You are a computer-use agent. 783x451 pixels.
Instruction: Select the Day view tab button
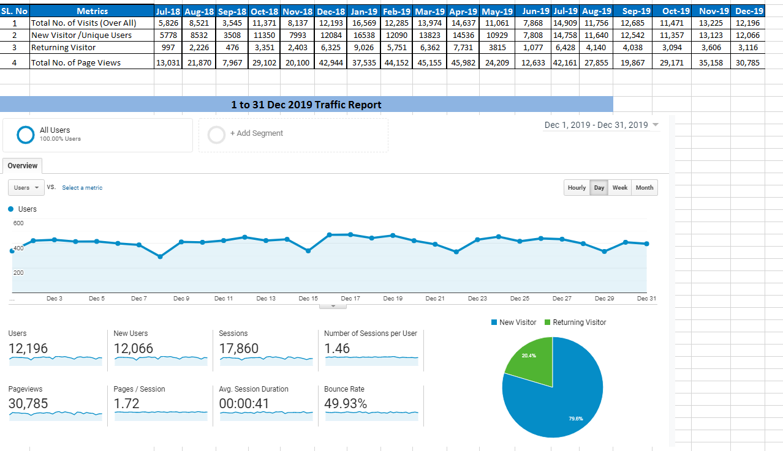coord(599,188)
